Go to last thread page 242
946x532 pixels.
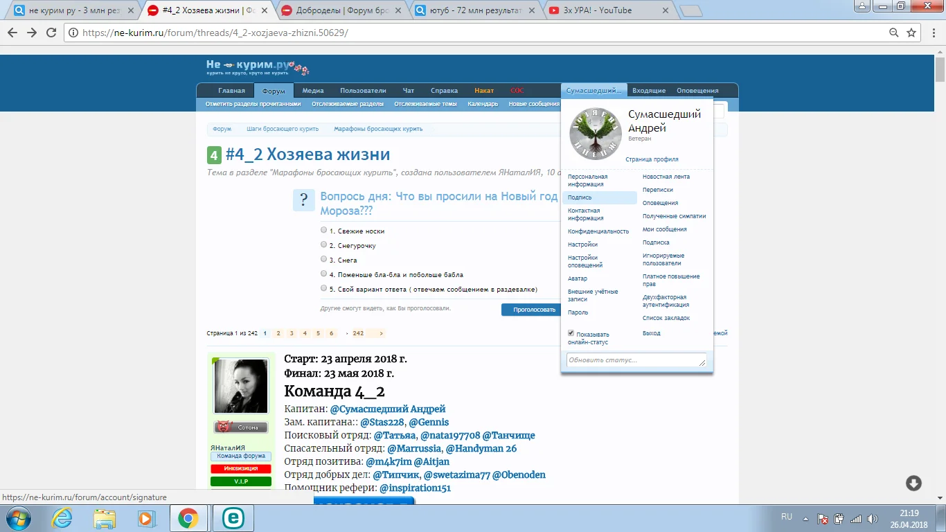click(x=358, y=333)
